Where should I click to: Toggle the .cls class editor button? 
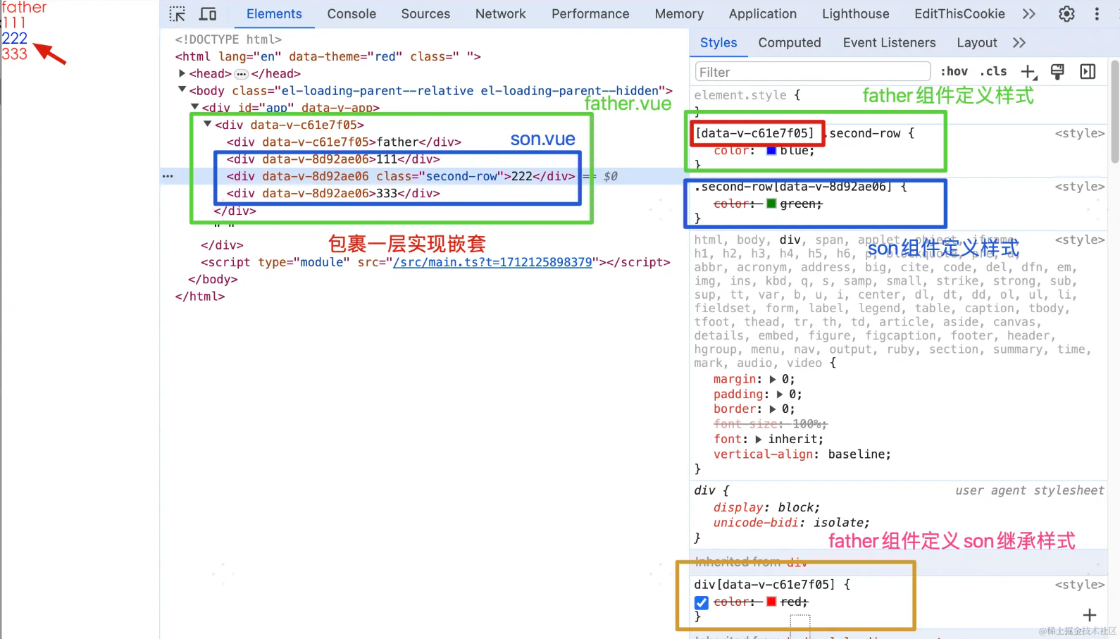[993, 72]
